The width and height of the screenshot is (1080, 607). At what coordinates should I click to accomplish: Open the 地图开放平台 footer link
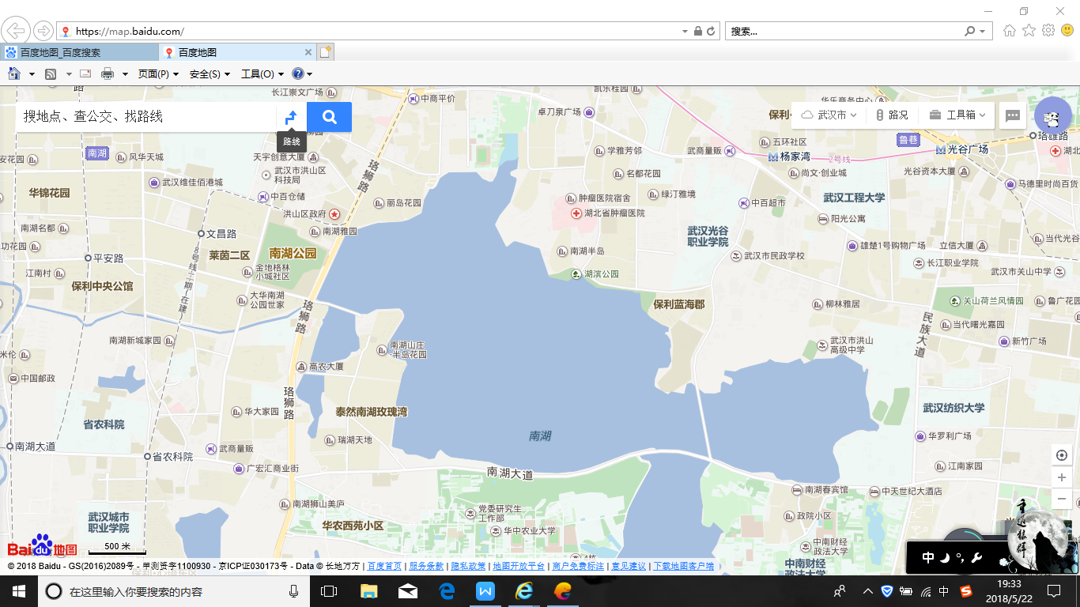(518, 566)
